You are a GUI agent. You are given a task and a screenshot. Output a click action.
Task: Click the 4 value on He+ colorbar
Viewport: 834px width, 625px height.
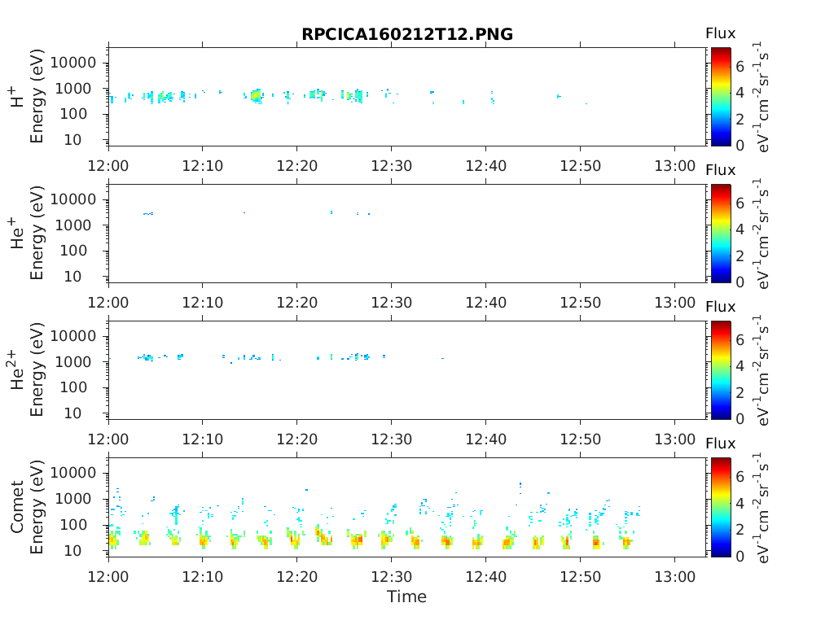pyautogui.click(x=740, y=229)
